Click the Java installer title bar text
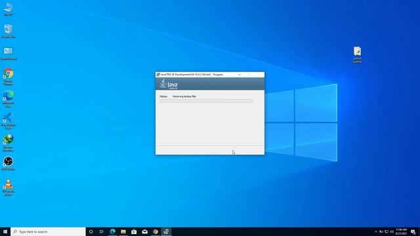 [x=192, y=75]
